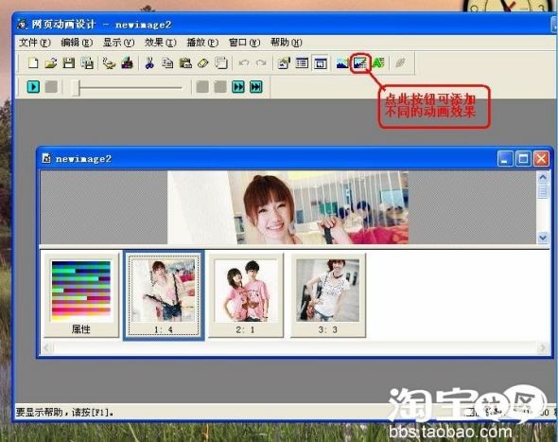This screenshot has width=558, height=442.
Task: Open the 帮助(H) menu
Action: pos(287,43)
